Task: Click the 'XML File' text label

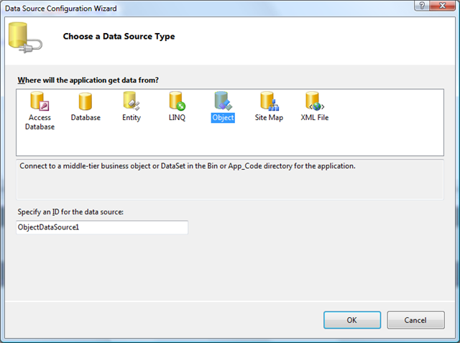Action: point(314,117)
